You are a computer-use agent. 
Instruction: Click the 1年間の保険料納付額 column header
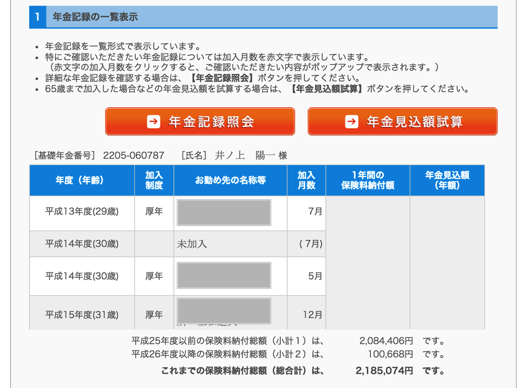(x=368, y=180)
